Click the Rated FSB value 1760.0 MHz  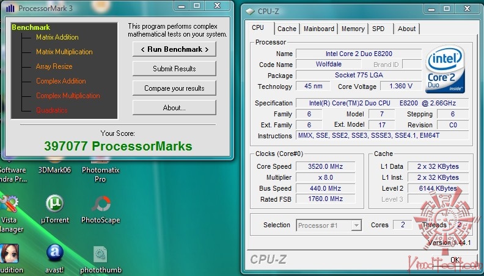(325, 199)
